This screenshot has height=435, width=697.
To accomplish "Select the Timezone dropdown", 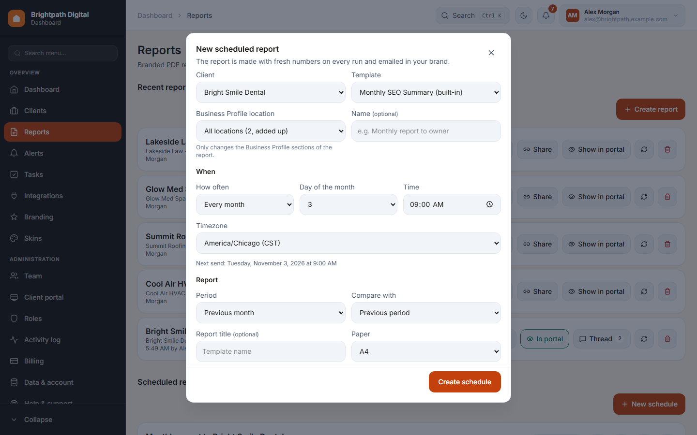I will point(348,243).
